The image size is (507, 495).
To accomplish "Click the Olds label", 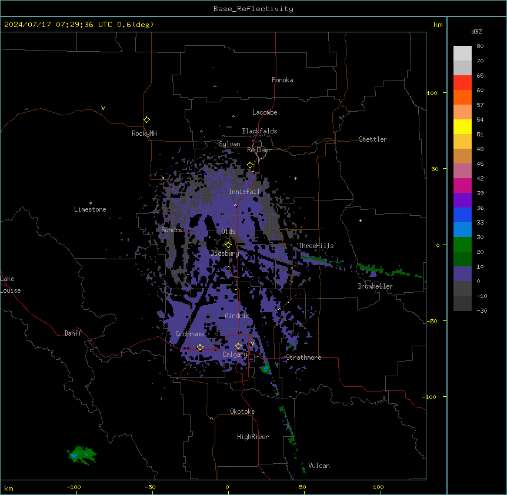I will pos(228,232).
